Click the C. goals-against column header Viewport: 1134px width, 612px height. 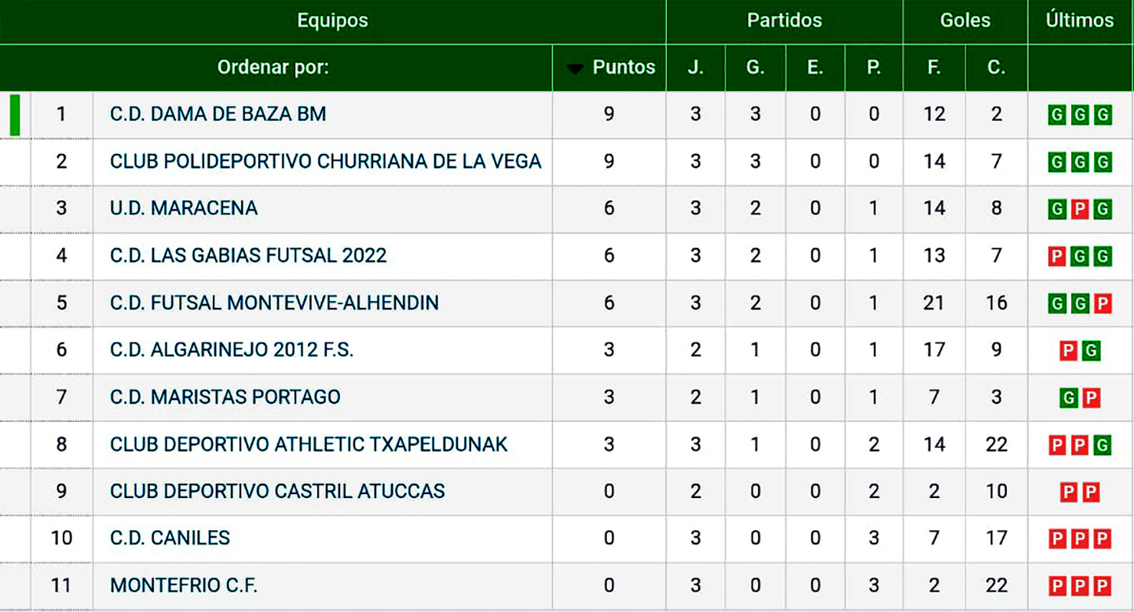pyautogui.click(x=997, y=68)
